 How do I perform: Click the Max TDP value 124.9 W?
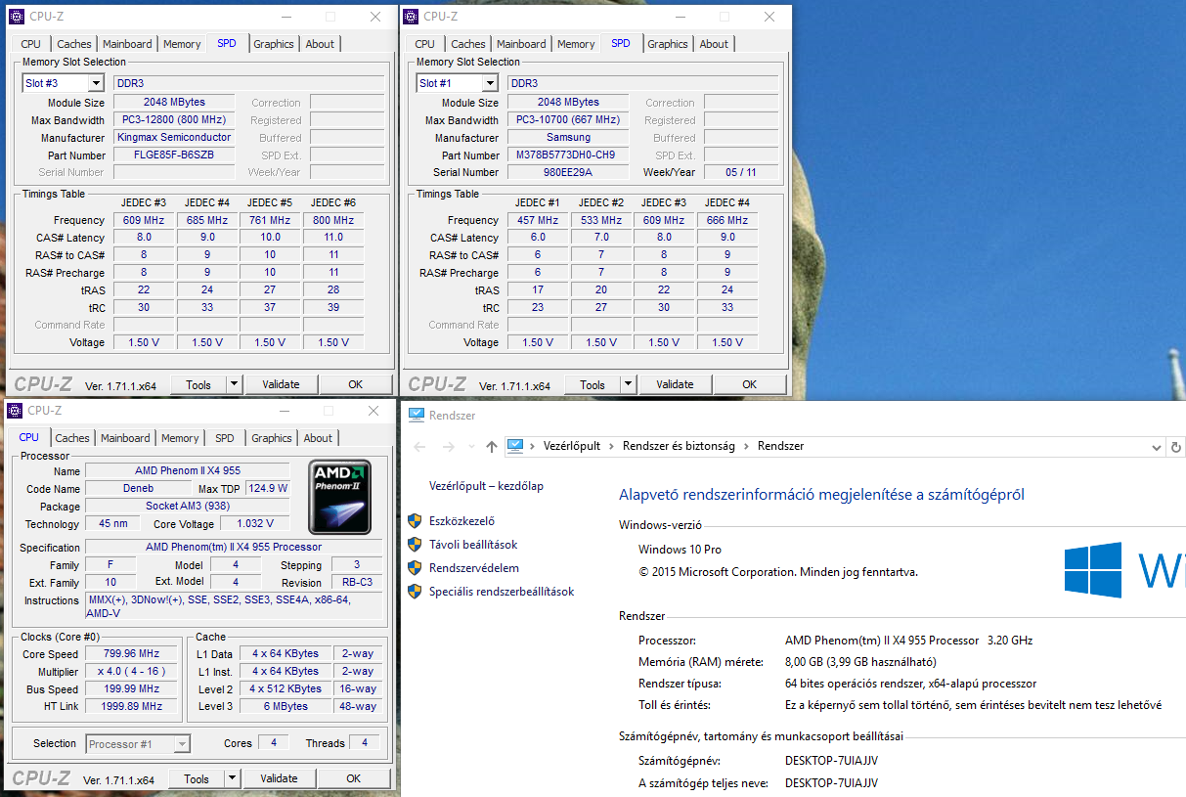click(268, 488)
